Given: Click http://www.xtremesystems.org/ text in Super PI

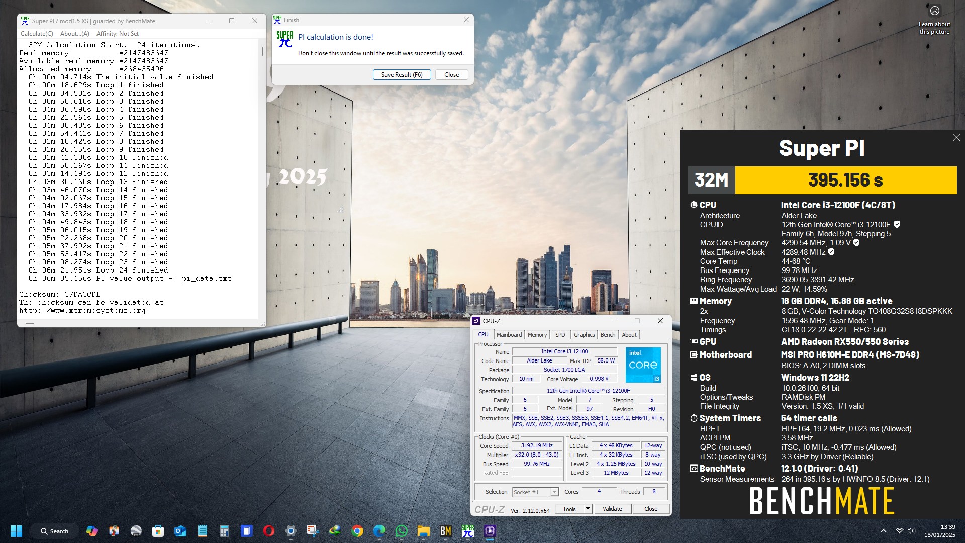Looking at the screenshot, I should pos(84,310).
